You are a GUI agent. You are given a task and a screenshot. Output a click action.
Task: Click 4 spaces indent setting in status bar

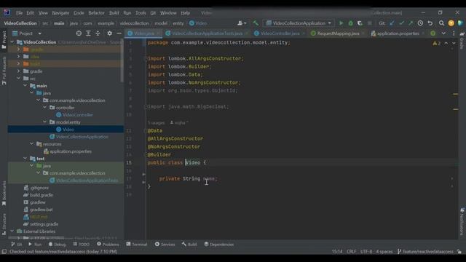tap(384, 252)
